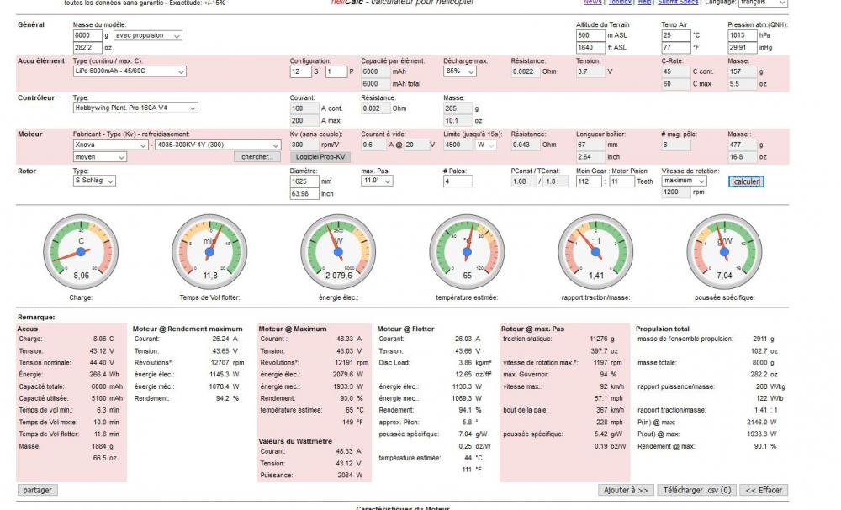Open the 4035-300KV 4Y (300) motor type dropdown
This screenshot has width=841, height=510.
click(218, 145)
